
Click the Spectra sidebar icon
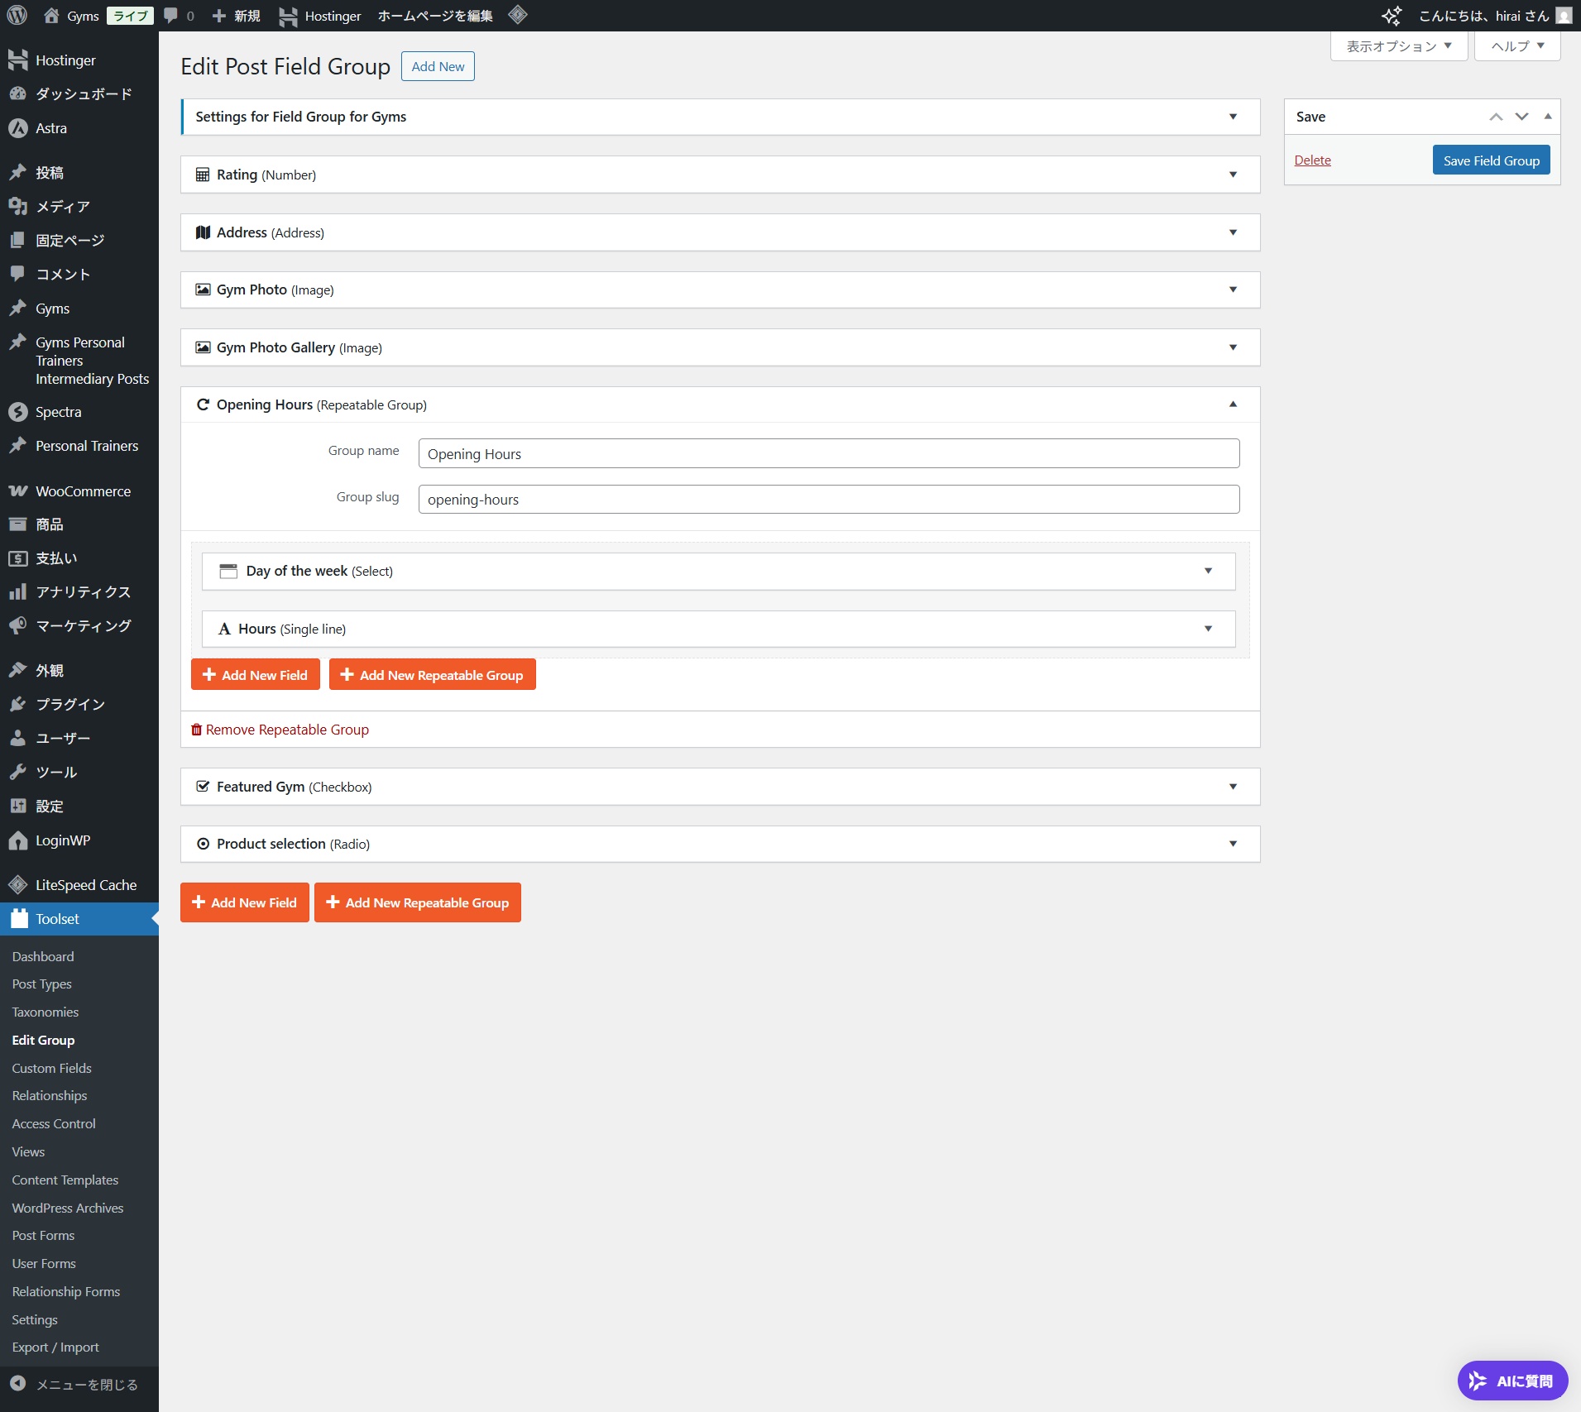pyautogui.click(x=18, y=412)
